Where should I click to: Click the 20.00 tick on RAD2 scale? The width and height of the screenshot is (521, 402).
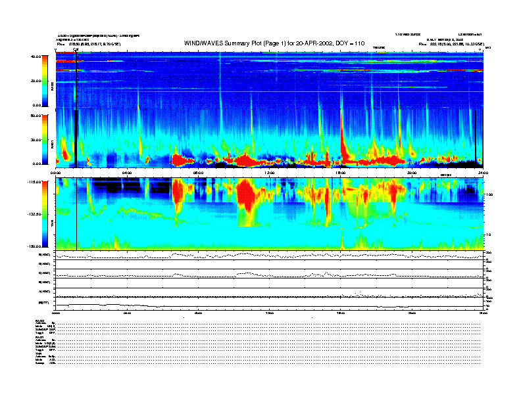[x=36, y=81]
